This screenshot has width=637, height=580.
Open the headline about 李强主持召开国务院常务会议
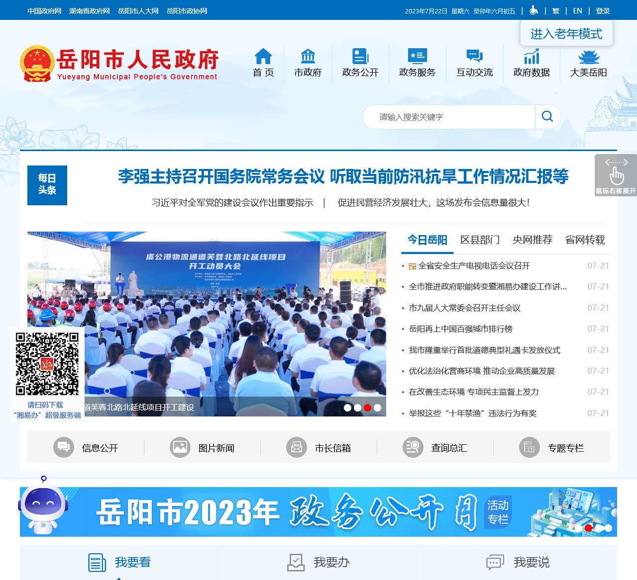pyautogui.click(x=343, y=176)
